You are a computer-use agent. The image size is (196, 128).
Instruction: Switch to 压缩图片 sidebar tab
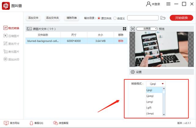11,36
